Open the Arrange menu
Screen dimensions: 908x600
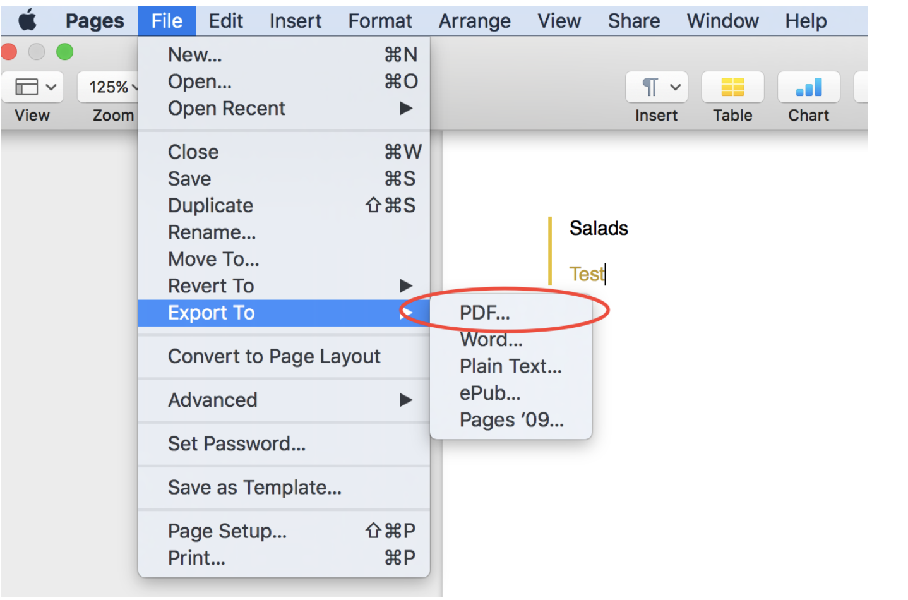475,21
